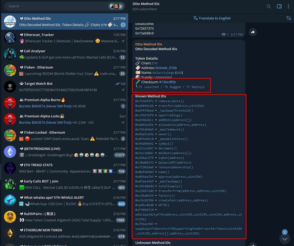Select method ID 0xd34628cc addBots(address[])
294x246 pixels.
click(x=163, y=120)
